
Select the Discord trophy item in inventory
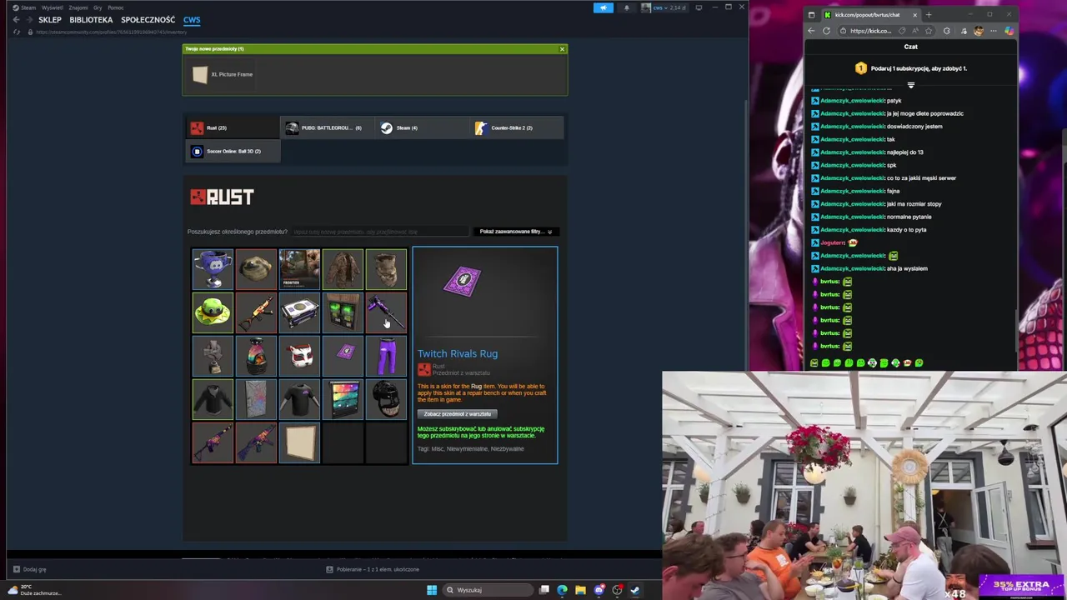[x=213, y=268]
